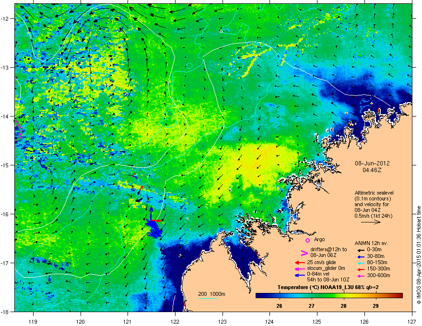The width and height of the screenshot is (422, 326).
Task: Click the 0.5m/s (1kt 24h) text
Action: coord(373,216)
